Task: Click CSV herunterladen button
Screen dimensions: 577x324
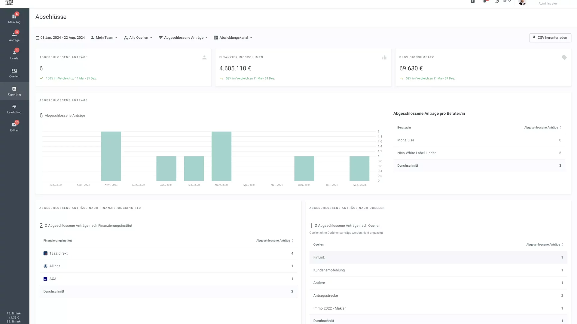Action: (550, 38)
